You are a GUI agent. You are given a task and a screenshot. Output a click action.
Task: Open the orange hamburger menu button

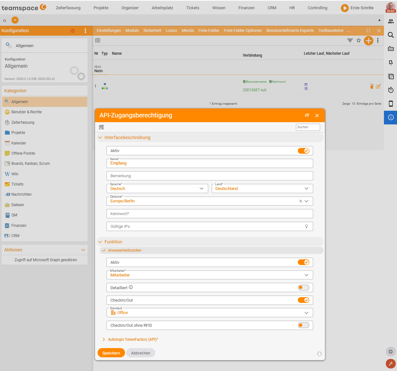click(x=15, y=20)
